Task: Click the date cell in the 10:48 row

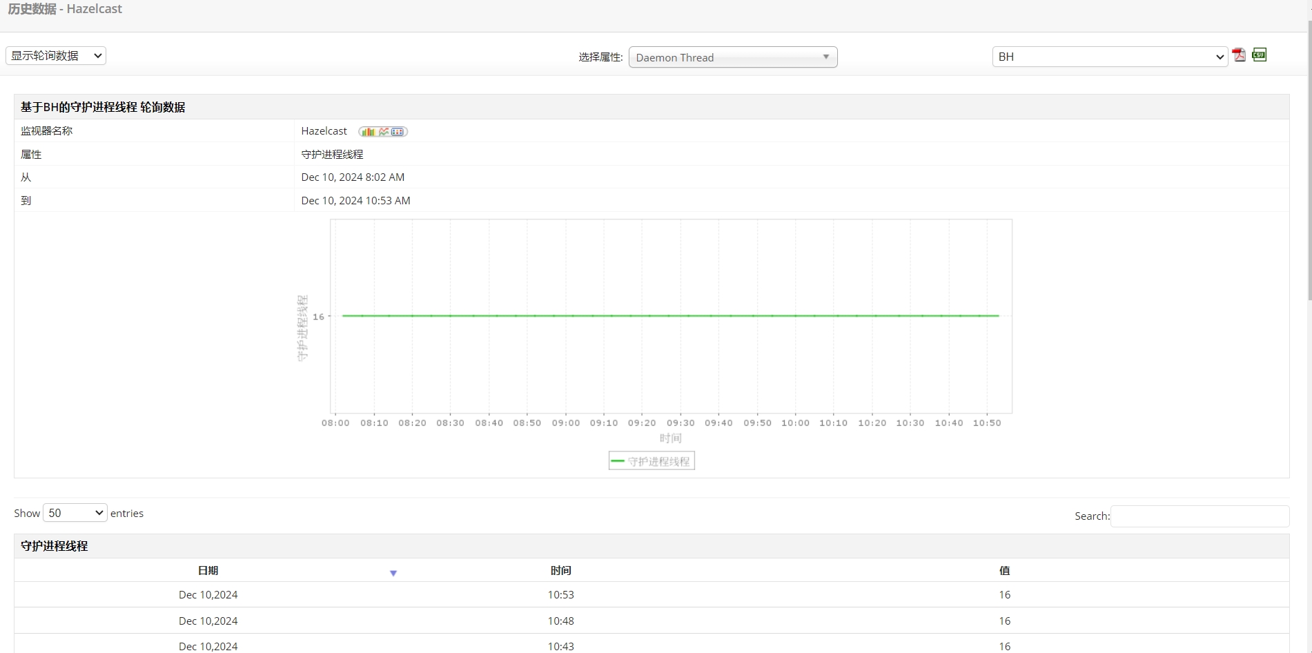Action: point(208,621)
